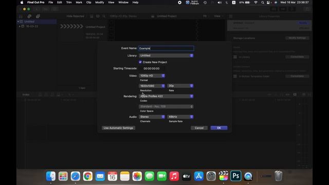Uncheck Create New Project checkbox

(140, 62)
